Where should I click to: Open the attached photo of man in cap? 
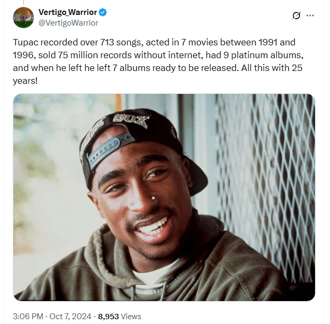click(164, 197)
